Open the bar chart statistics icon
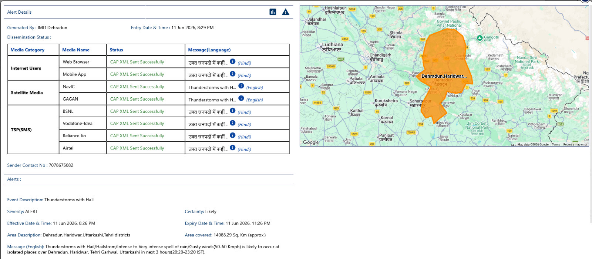This screenshot has height=259, width=592. point(273,12)
